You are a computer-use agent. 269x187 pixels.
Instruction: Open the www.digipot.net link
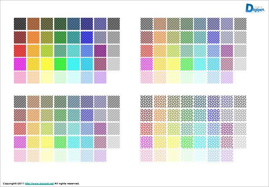point(39,184)
